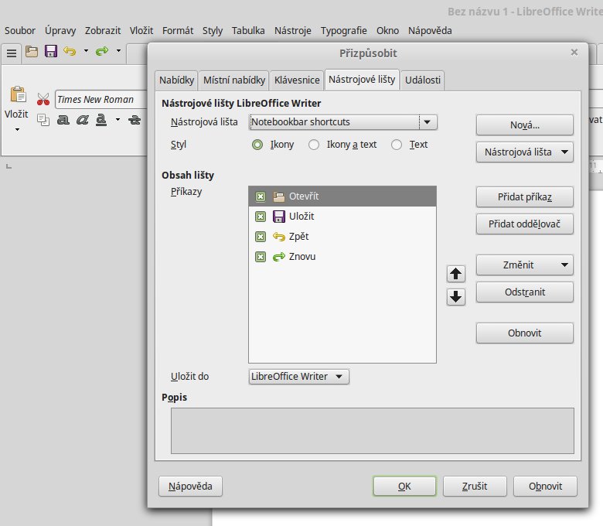Click the hamburger menu icon in Writer toolbar
603x526 pixels.
point(12,53)
